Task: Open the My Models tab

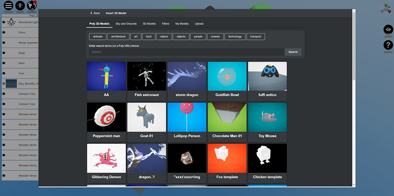Action: 182,24
